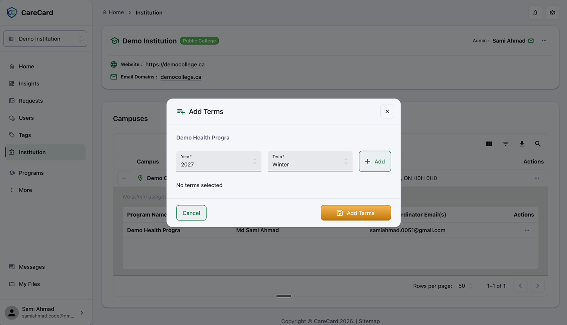Click the mail icon beside Sami Ahmad
Image resolution: width=567 pixels, height=325 pixels.
(531, 41)
